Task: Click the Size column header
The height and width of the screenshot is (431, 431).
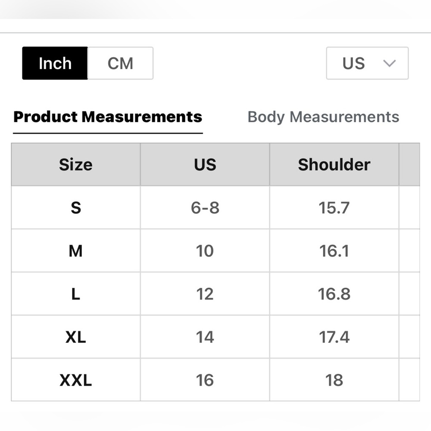Action: [x=76, y=164]
